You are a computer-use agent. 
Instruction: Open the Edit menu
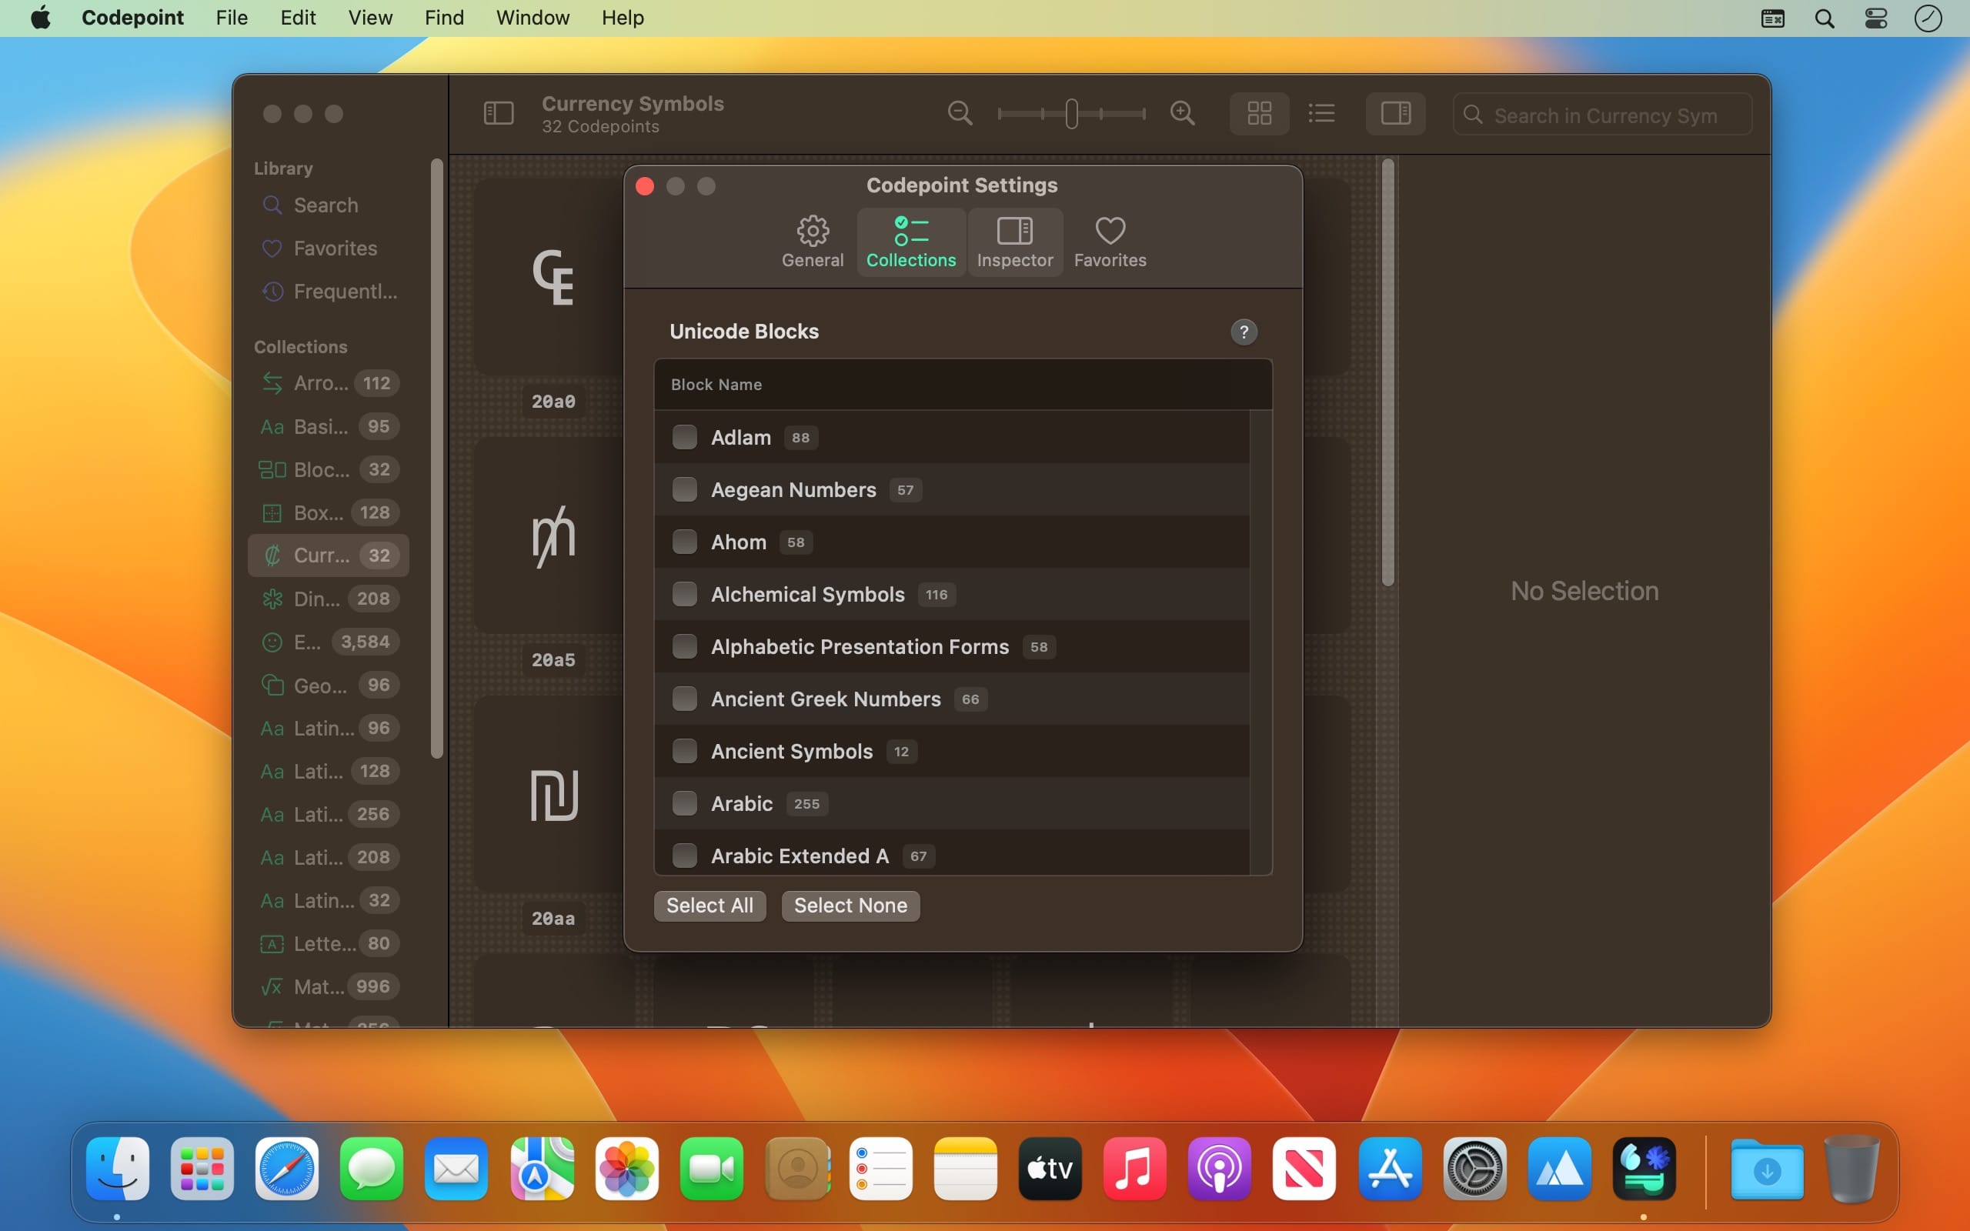298,18
